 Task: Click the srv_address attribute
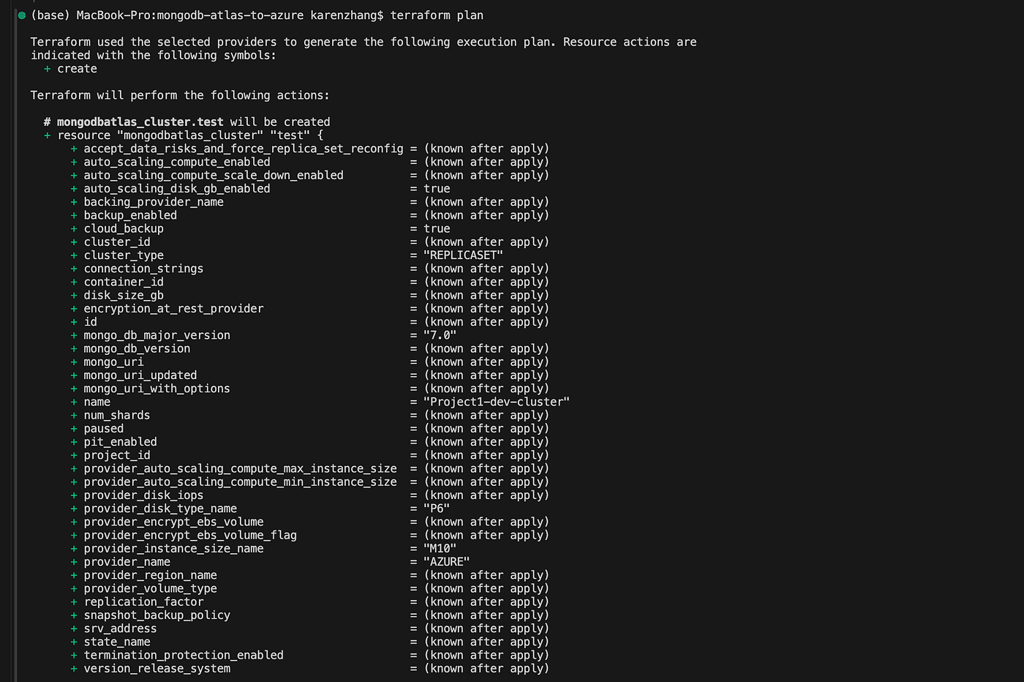point(121,629)
